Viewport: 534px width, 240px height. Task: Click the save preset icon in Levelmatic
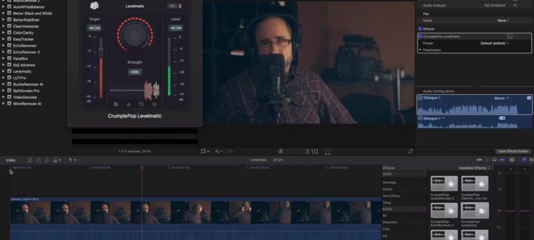[116, 104]
